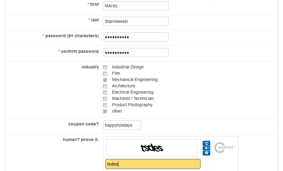Uncheck the other industry checkbox
This screenshot has height=171, width=283.
[105, 111]
